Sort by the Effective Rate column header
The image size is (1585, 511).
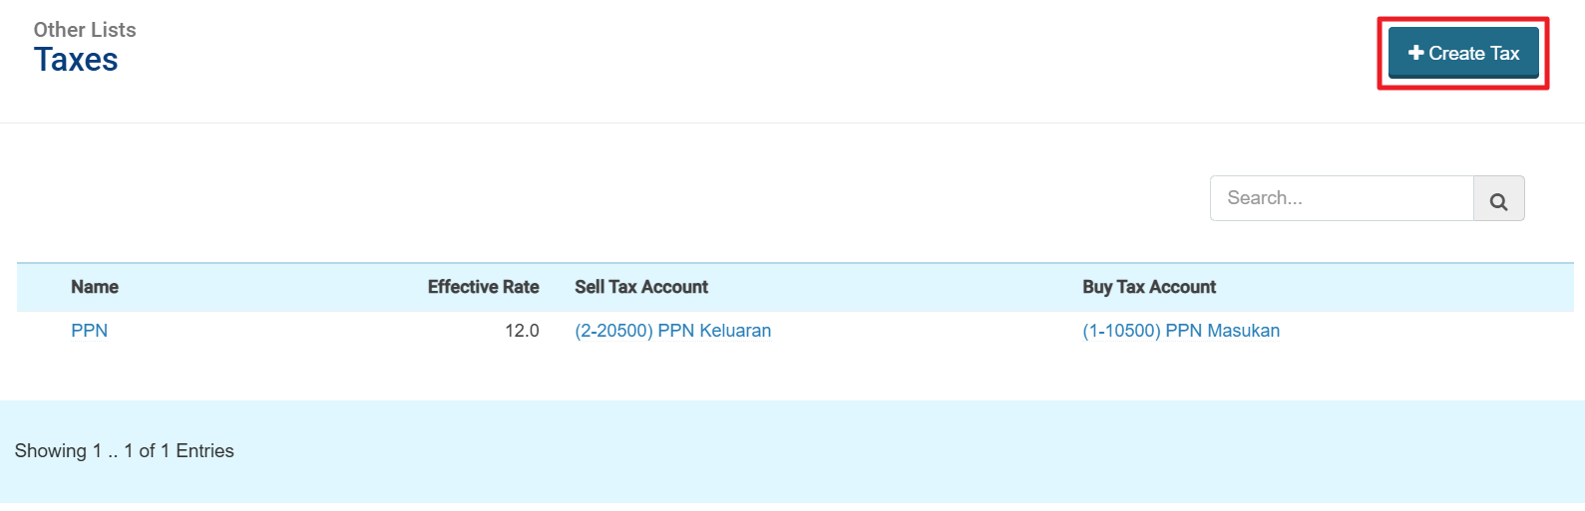pyautogui.click(x=483, y=287)
